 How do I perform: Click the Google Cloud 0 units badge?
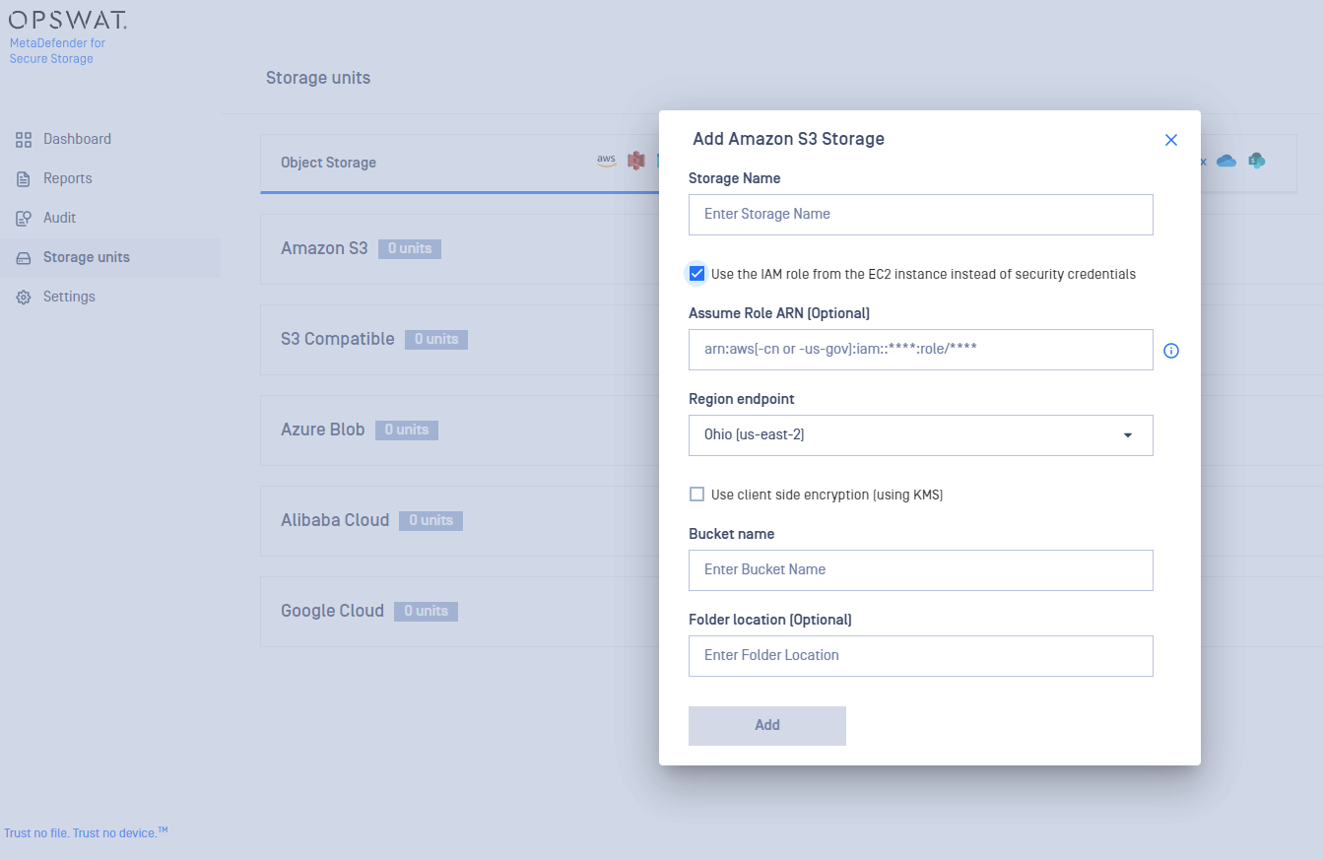pos(426,611)
